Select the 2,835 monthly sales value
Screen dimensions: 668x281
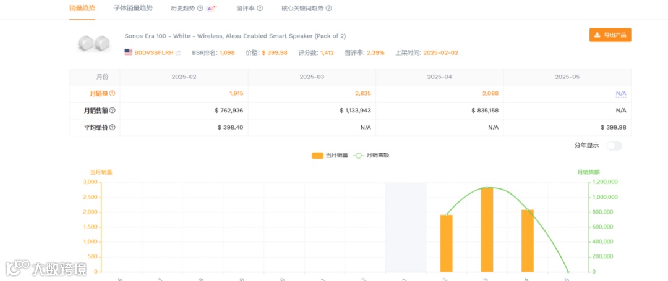click(x=364, y=93)
